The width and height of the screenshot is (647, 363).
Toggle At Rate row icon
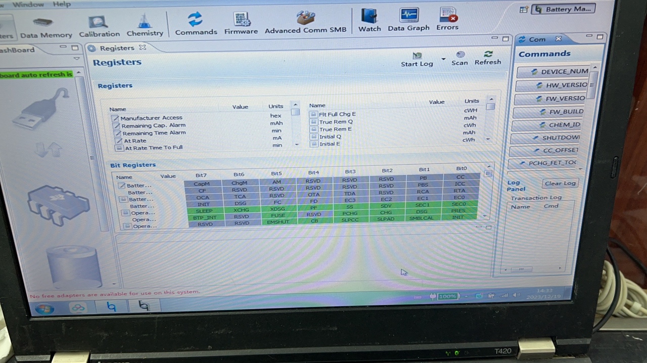(x=118, y=141)
